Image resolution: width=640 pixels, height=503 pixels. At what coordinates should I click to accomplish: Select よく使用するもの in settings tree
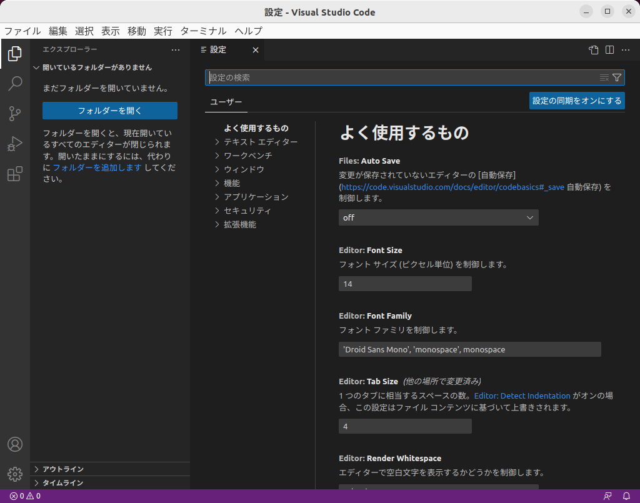(256, 128)
